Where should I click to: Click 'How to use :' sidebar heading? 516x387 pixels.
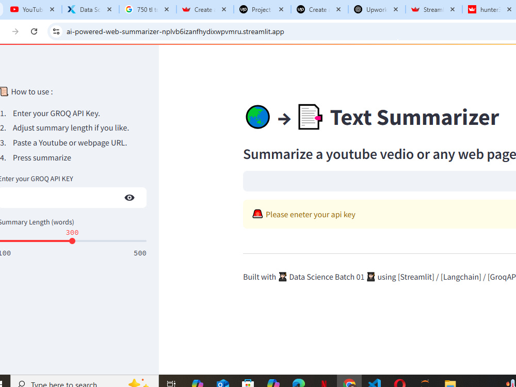[x=32, y=92]
